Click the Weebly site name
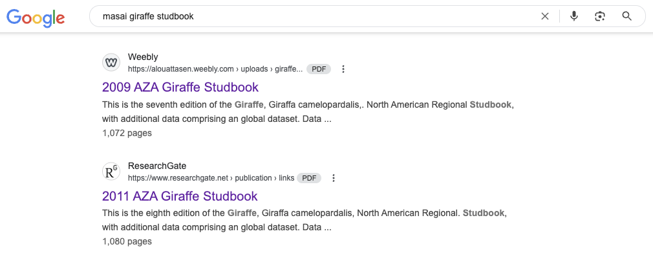The image size is (653, 258). point(143,57)
